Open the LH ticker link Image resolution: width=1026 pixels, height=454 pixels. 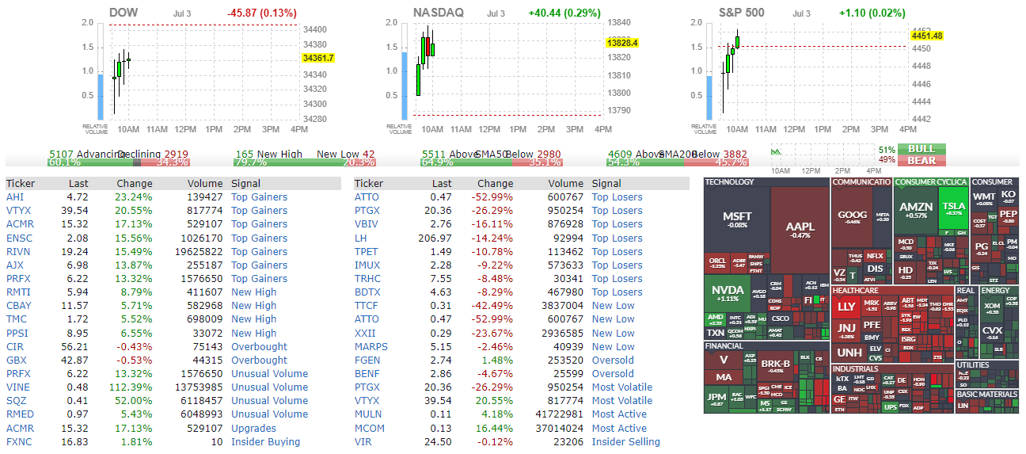[360, 238]
